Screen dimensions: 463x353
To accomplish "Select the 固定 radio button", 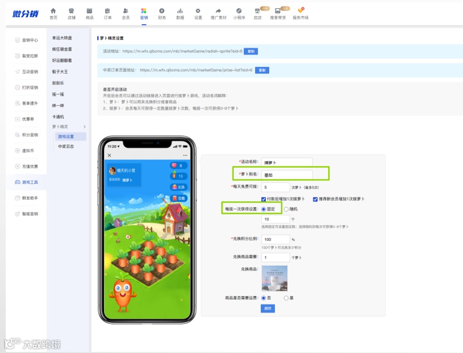I will tap(263, 209).
